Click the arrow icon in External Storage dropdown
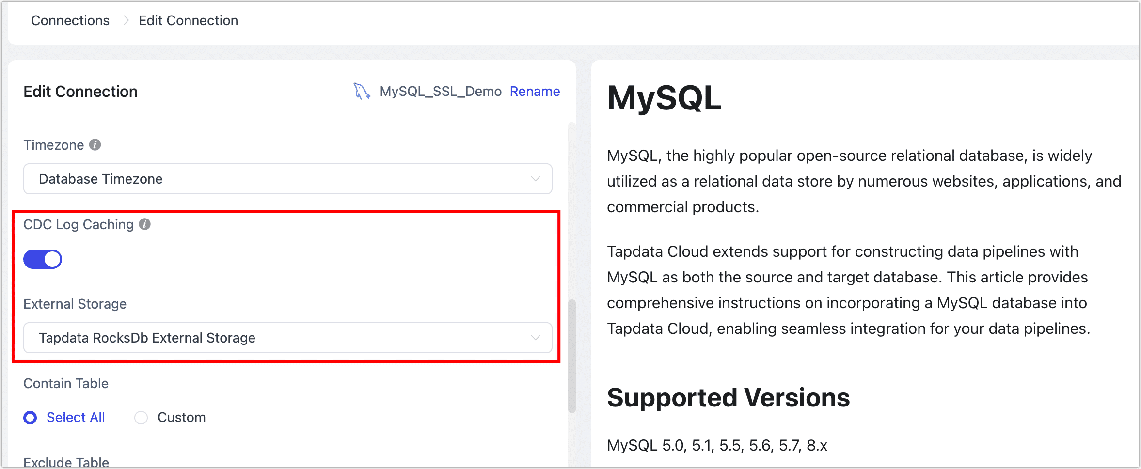Image resolution: width=1141 pixels, height=469 pixels. coord(535,338)
